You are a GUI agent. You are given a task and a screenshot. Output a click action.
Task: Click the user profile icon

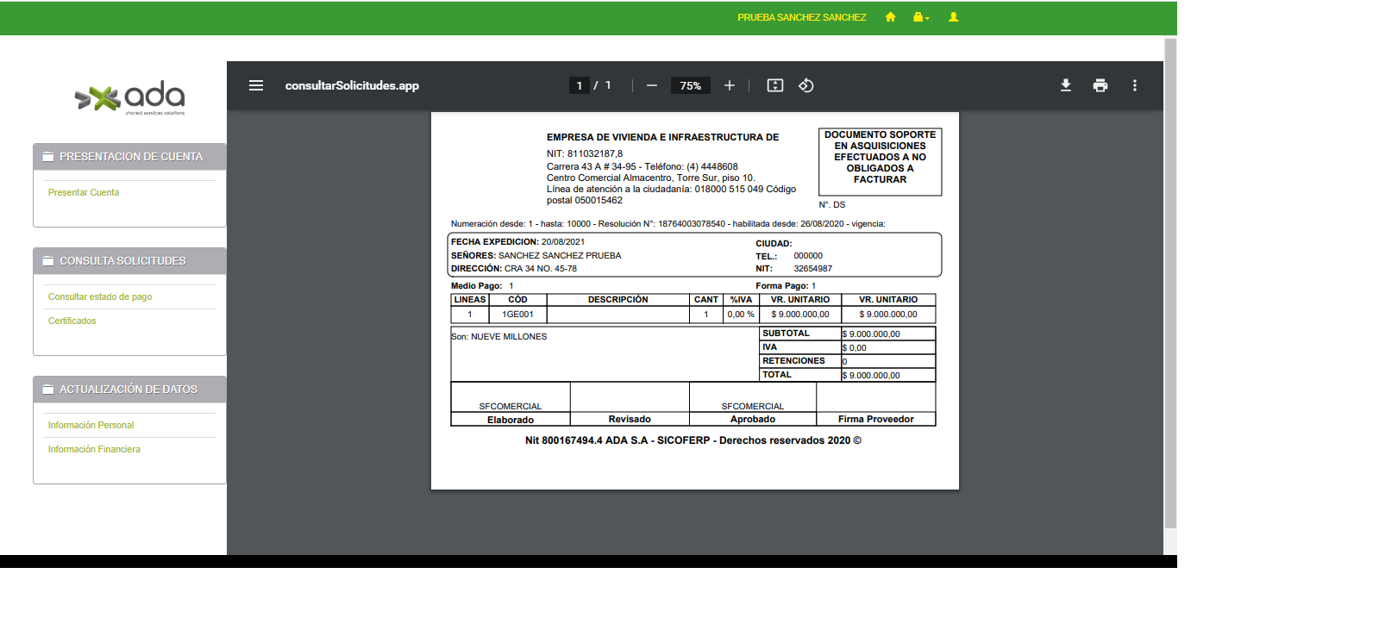[x=954, y=17]
